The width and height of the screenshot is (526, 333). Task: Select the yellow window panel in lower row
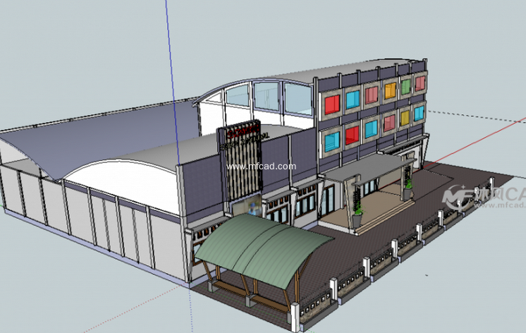point(405,118)
